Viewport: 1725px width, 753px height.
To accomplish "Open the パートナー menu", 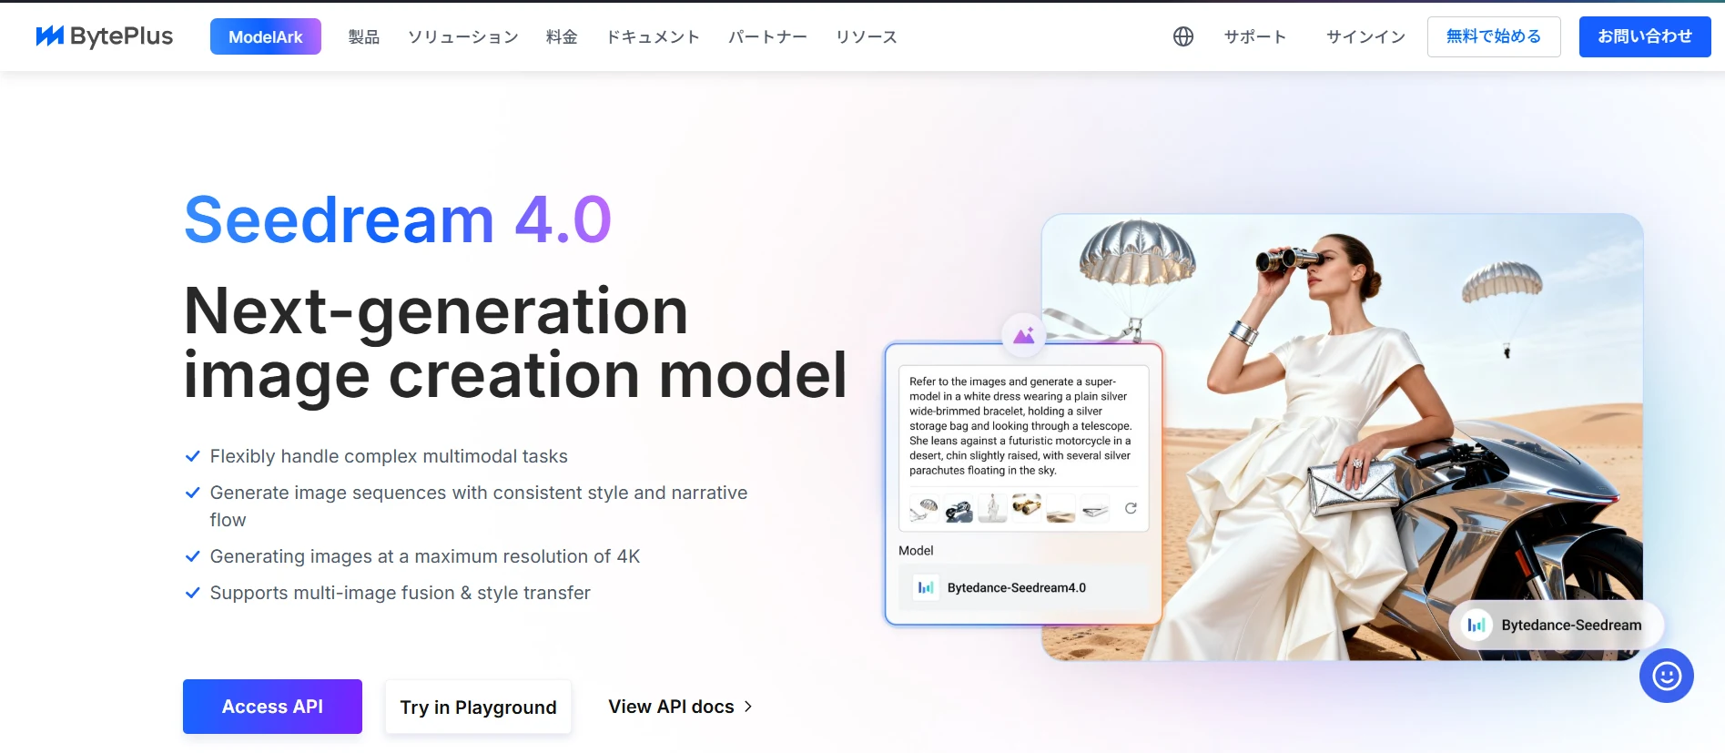I will pos(767,36).
